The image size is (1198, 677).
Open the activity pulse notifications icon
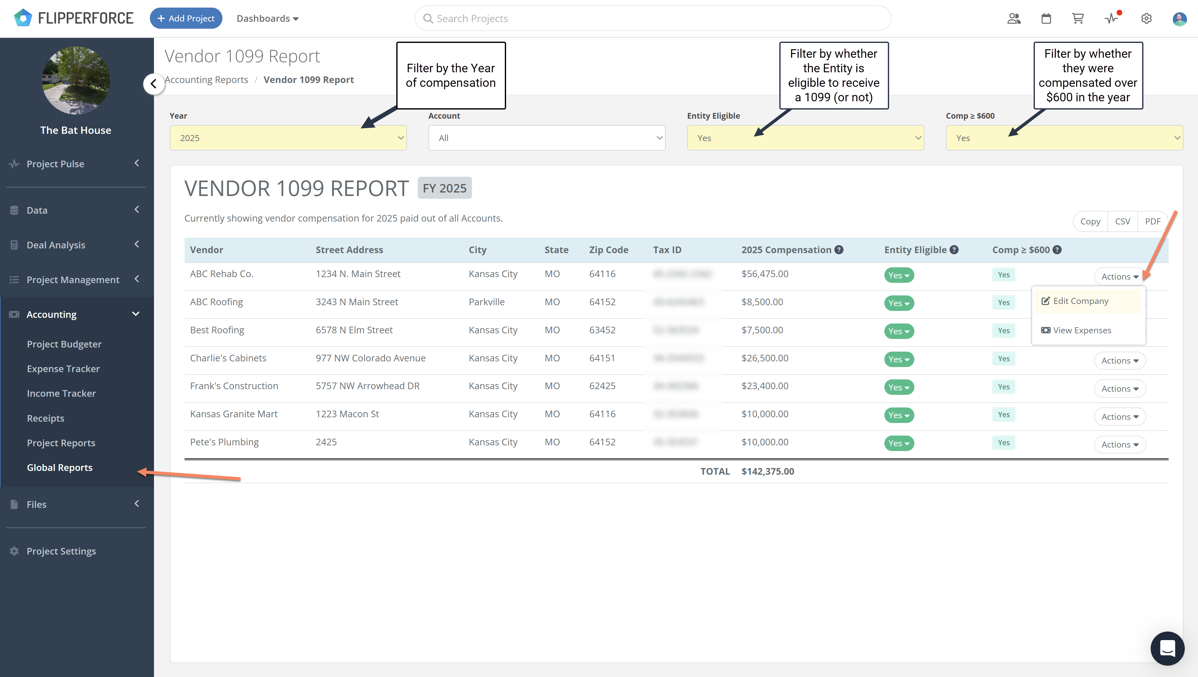coord(1112,19)
